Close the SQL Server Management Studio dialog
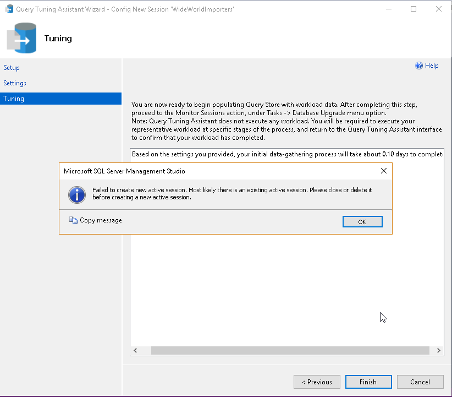The image size is (452, 397). pyautogui.click(x=384, y=171)
